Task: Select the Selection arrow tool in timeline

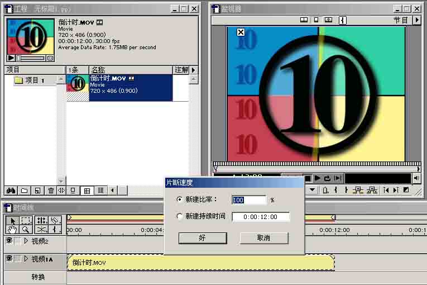Action: pyautogui.click(x=12, y=220)
